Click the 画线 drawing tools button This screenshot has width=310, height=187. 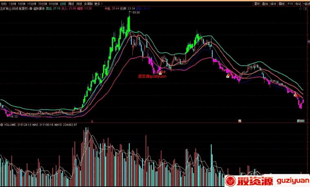(281, 4)
